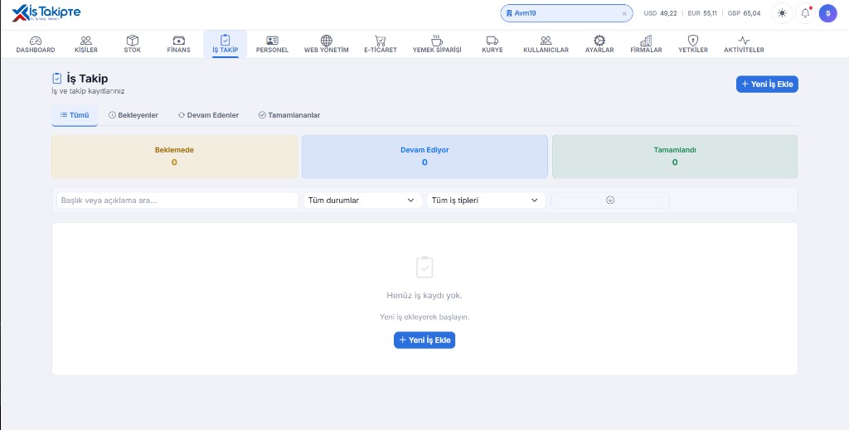Open Web Yönetim section
The height and width of the screenshot is (430, 849).
pos(326,45)
